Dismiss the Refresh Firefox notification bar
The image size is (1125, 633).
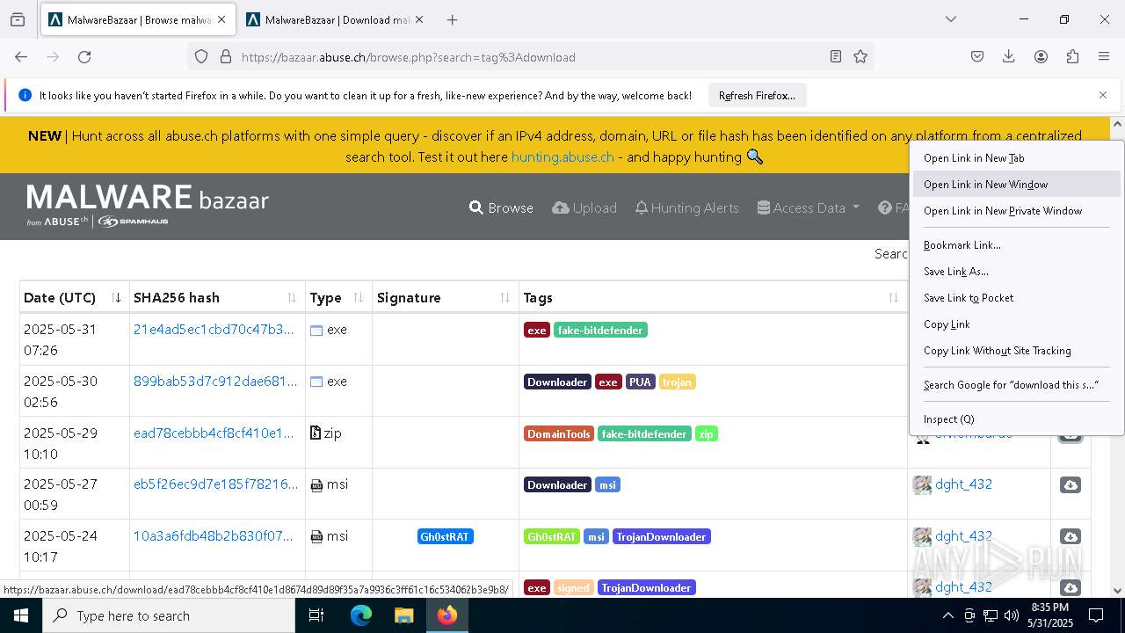(x=1103, y=95)
